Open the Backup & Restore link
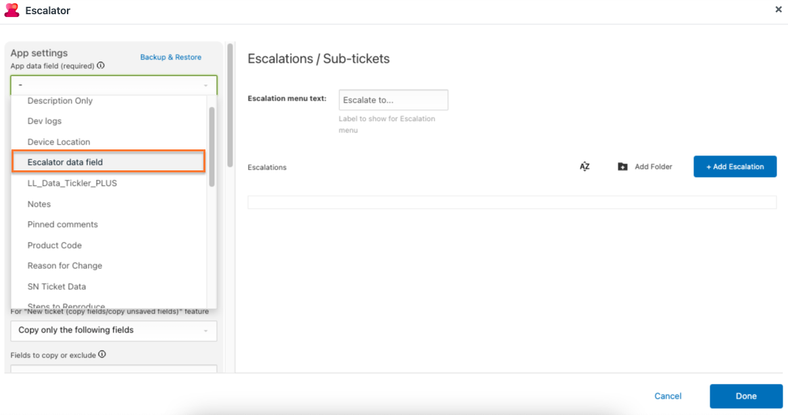788x415 pixels. (171, 57)
